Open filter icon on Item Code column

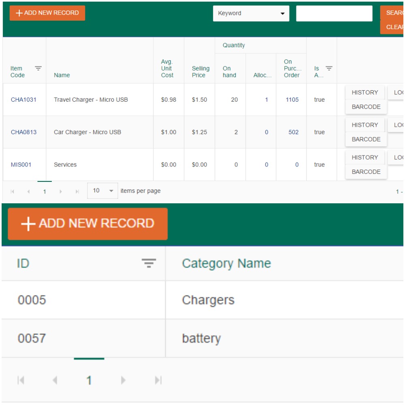(x=38, y=68)
